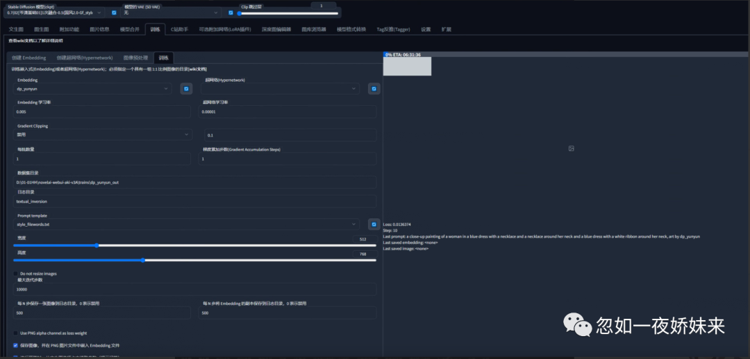Toggle Do not resize images checkbox
Image resolution: width=750 pixels, height=359 pixels.
click(x=16, y=274)
